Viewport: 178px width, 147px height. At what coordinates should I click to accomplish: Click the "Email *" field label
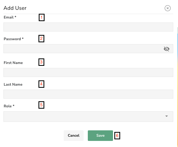point(10,17)
